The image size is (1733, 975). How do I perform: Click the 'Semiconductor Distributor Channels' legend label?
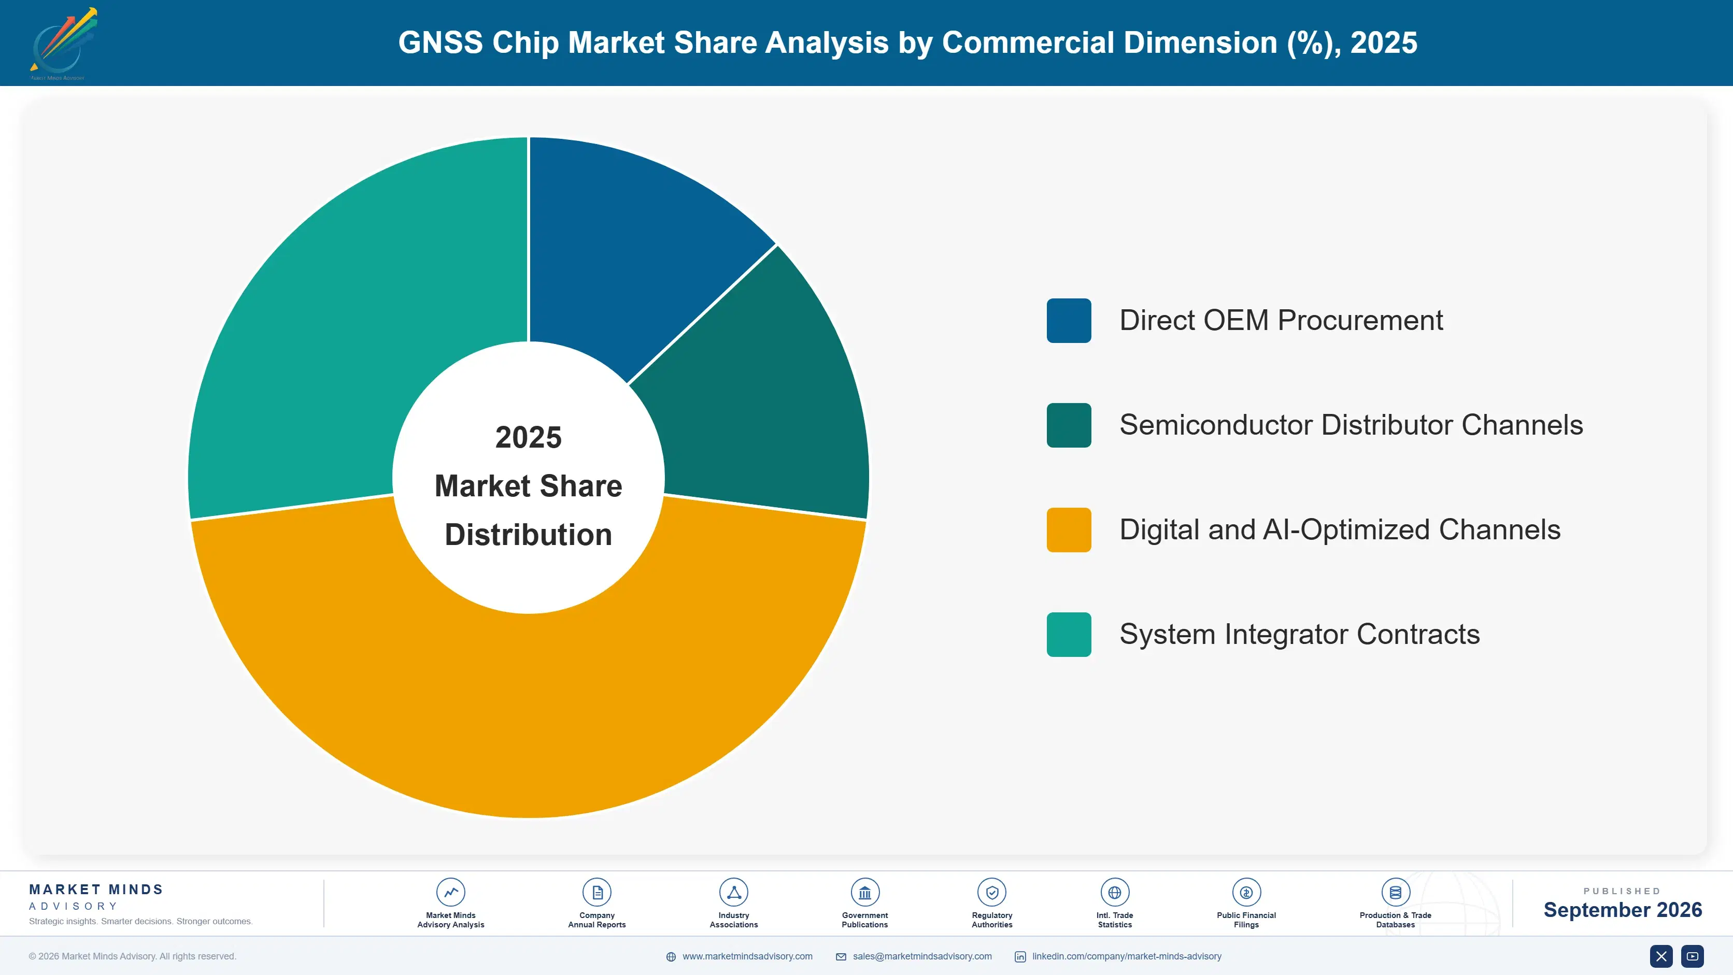click(x=1351, y=425)
